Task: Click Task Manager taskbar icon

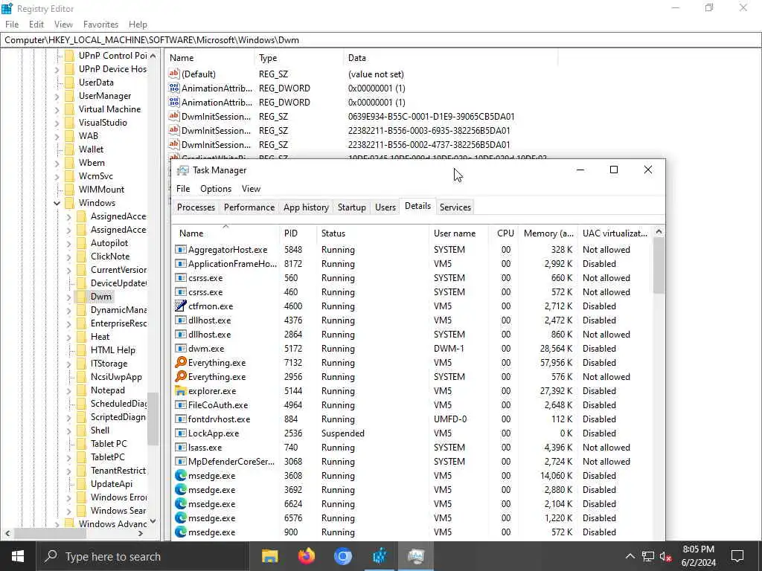Action: pos(416,556)
